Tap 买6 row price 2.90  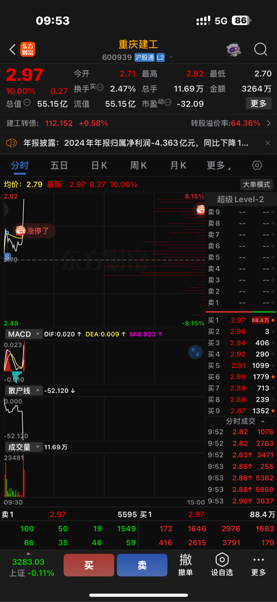[x=238, y=377]
